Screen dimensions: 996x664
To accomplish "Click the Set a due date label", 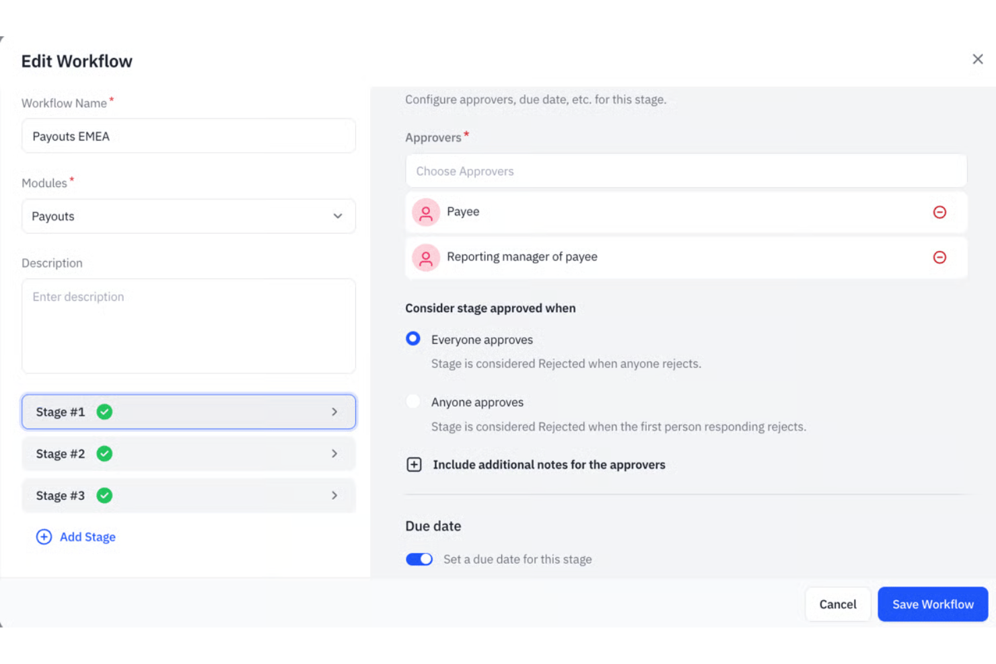I will [518, 559].
